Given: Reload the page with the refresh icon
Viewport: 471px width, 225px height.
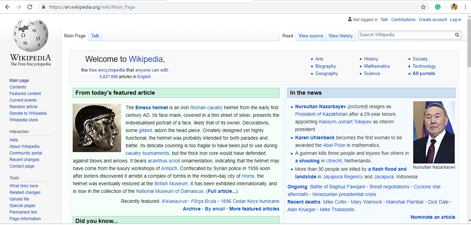Looking at the screenshot, I should coord(30,7).
